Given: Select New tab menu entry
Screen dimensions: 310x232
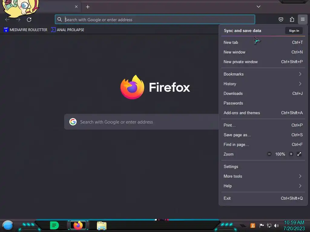Looking at the screenshot, I should pos(263,42).
